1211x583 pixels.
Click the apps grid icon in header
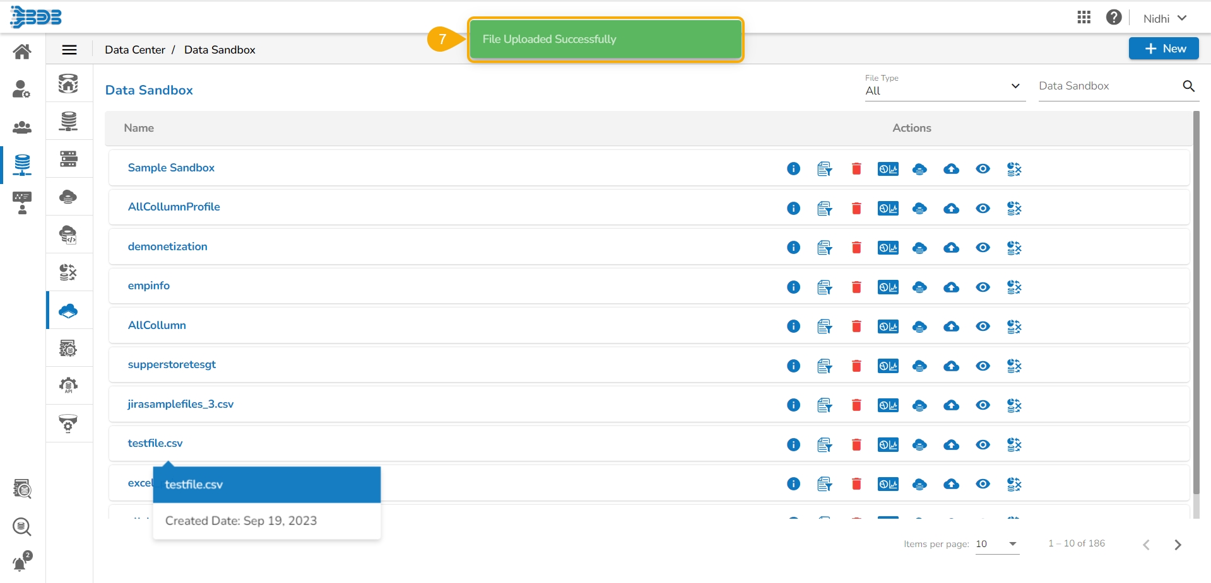pyautogui.click(x=1084, y=18)
